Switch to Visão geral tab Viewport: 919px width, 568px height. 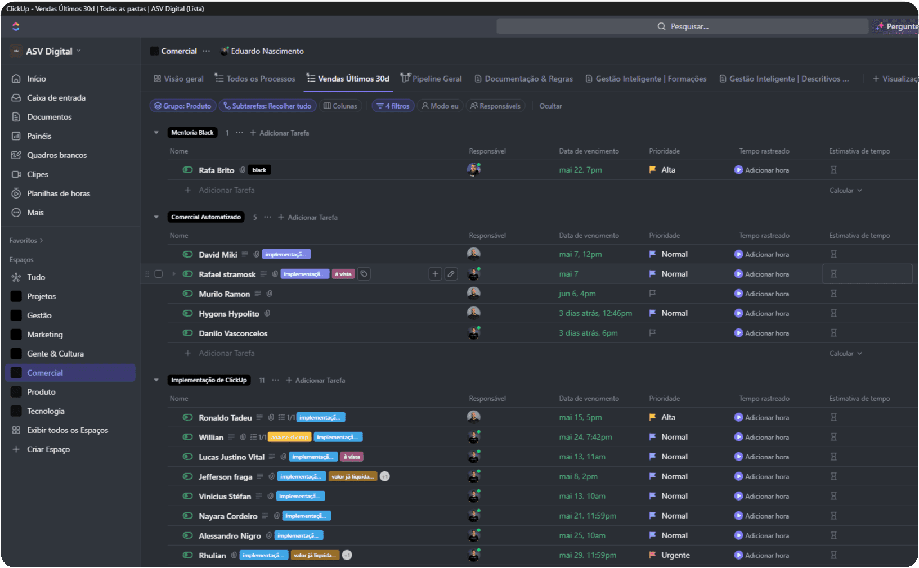click(178, 79)
